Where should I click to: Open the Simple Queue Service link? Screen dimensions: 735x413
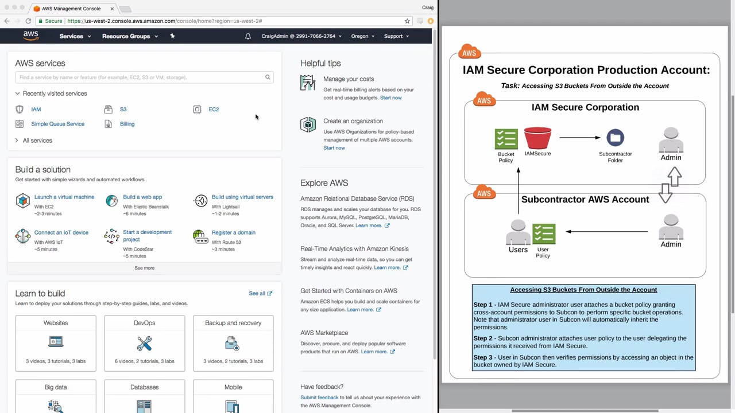[x=58, y=124]
